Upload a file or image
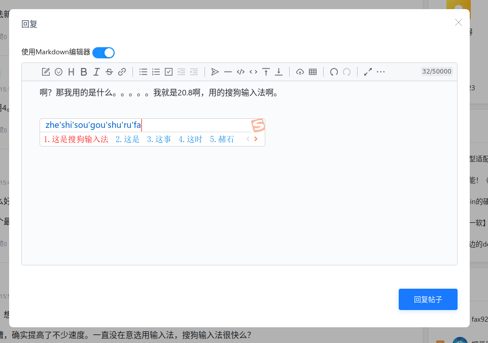 (x=300, y=72)
